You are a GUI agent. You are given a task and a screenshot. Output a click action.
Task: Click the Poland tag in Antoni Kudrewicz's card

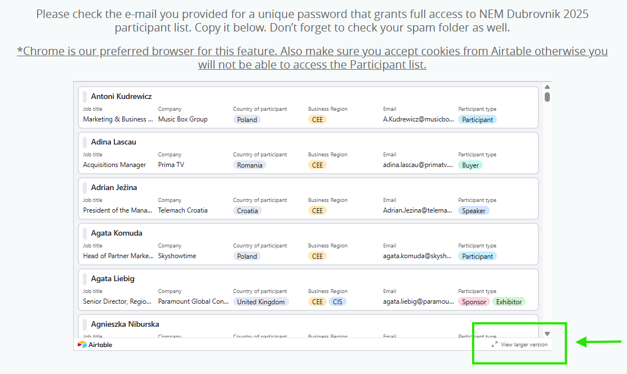pos(247,119)
